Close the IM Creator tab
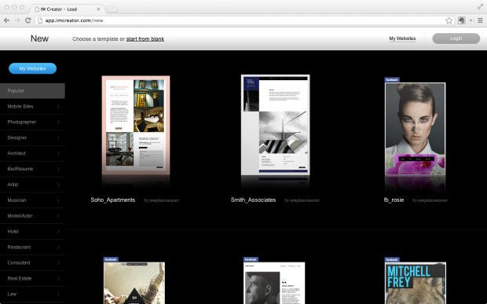487x304 pixels. [x=98, y=9]
